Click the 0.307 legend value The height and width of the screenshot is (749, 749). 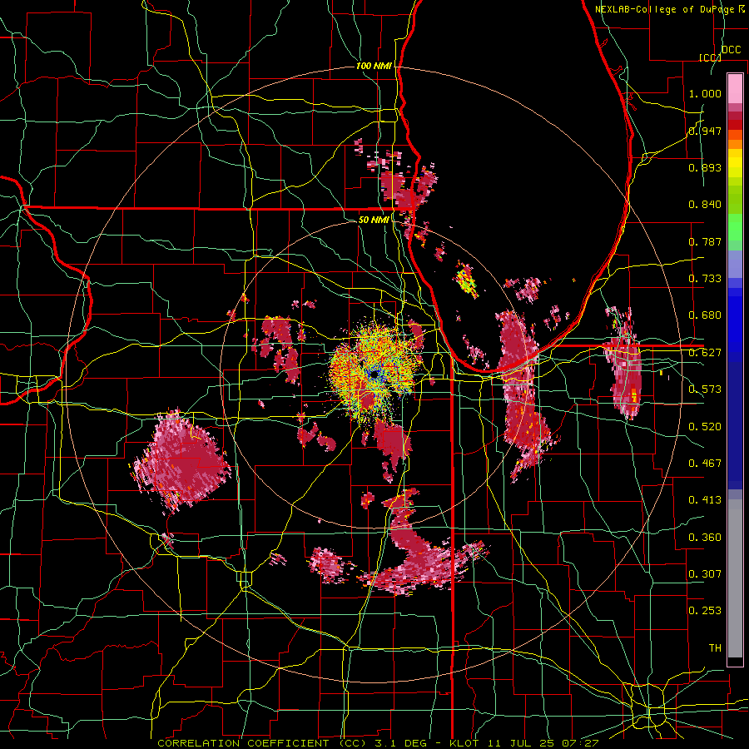705,573
